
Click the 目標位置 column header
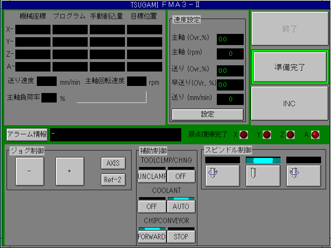pyautogui.click(x=144, y=16)
